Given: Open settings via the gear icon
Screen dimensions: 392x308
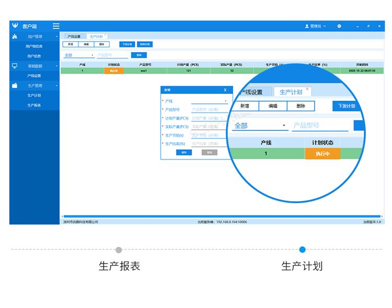Looking at the screenshot, I should (339, 26).
